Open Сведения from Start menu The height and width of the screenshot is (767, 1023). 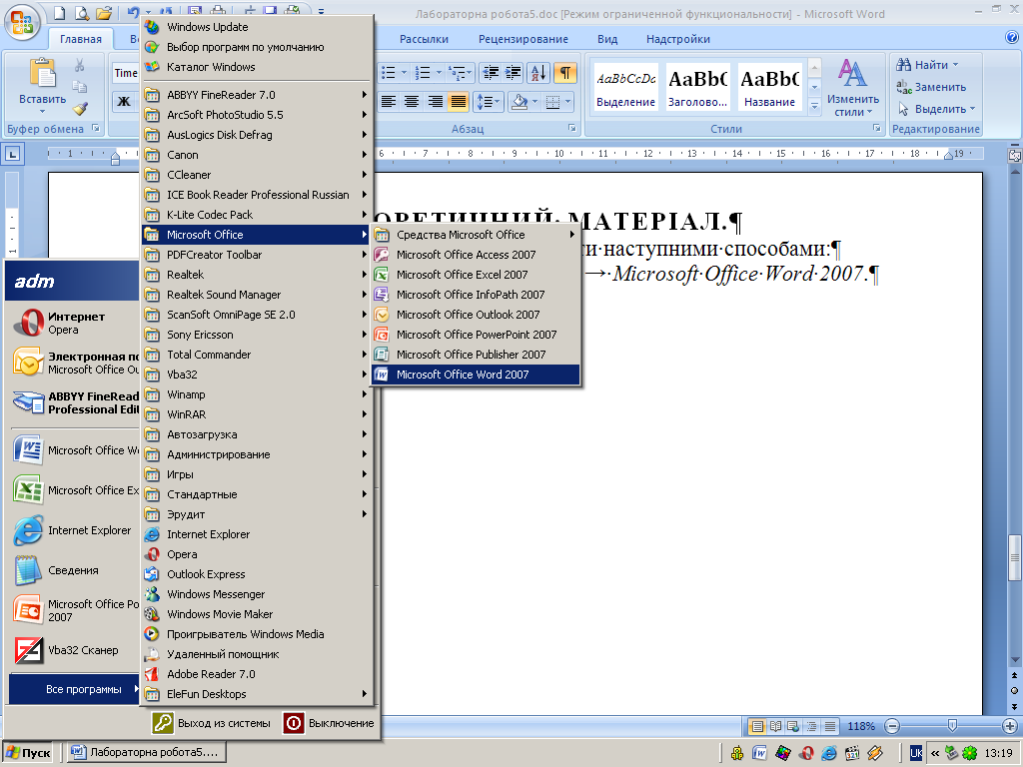(74, 570)
